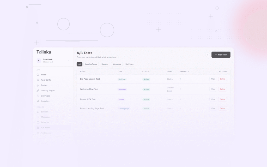267x167 pixels.
Task: Expand the FoodDash workspace switcher
Action: [69, 61]
